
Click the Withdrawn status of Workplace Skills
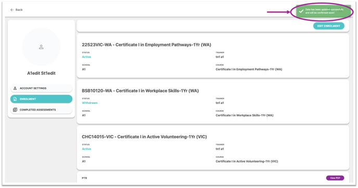click(x=89, y=103)
